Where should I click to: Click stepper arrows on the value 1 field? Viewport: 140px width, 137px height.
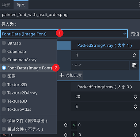coord(134,55)
